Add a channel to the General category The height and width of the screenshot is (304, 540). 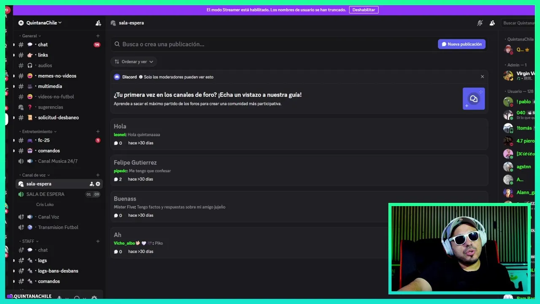tap(98, 36)
